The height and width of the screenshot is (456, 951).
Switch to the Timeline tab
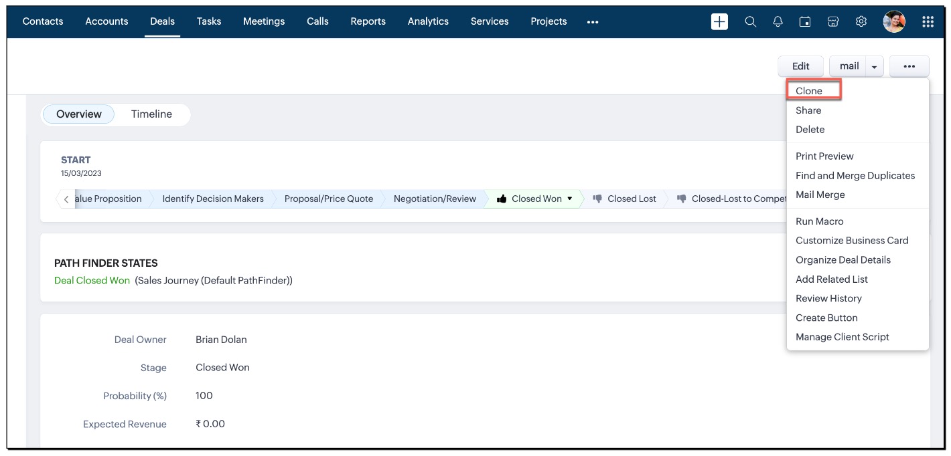pyautogui.click(x=151, y=114)
